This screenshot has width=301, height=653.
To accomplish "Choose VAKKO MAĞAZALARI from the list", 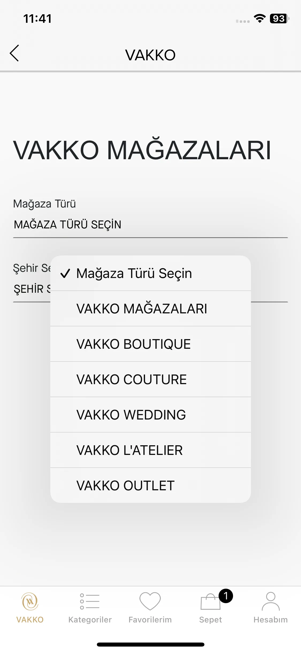I will click(x=151, y=309).
